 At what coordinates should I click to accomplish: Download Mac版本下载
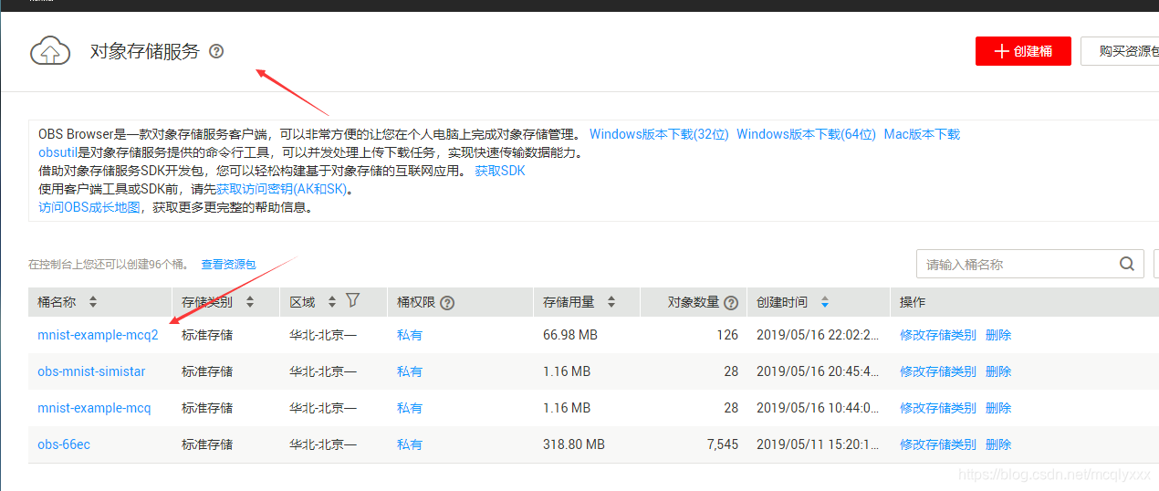[x=922, y=134]
